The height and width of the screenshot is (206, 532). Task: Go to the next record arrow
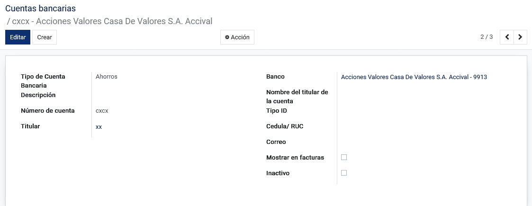tap(521, 37)
